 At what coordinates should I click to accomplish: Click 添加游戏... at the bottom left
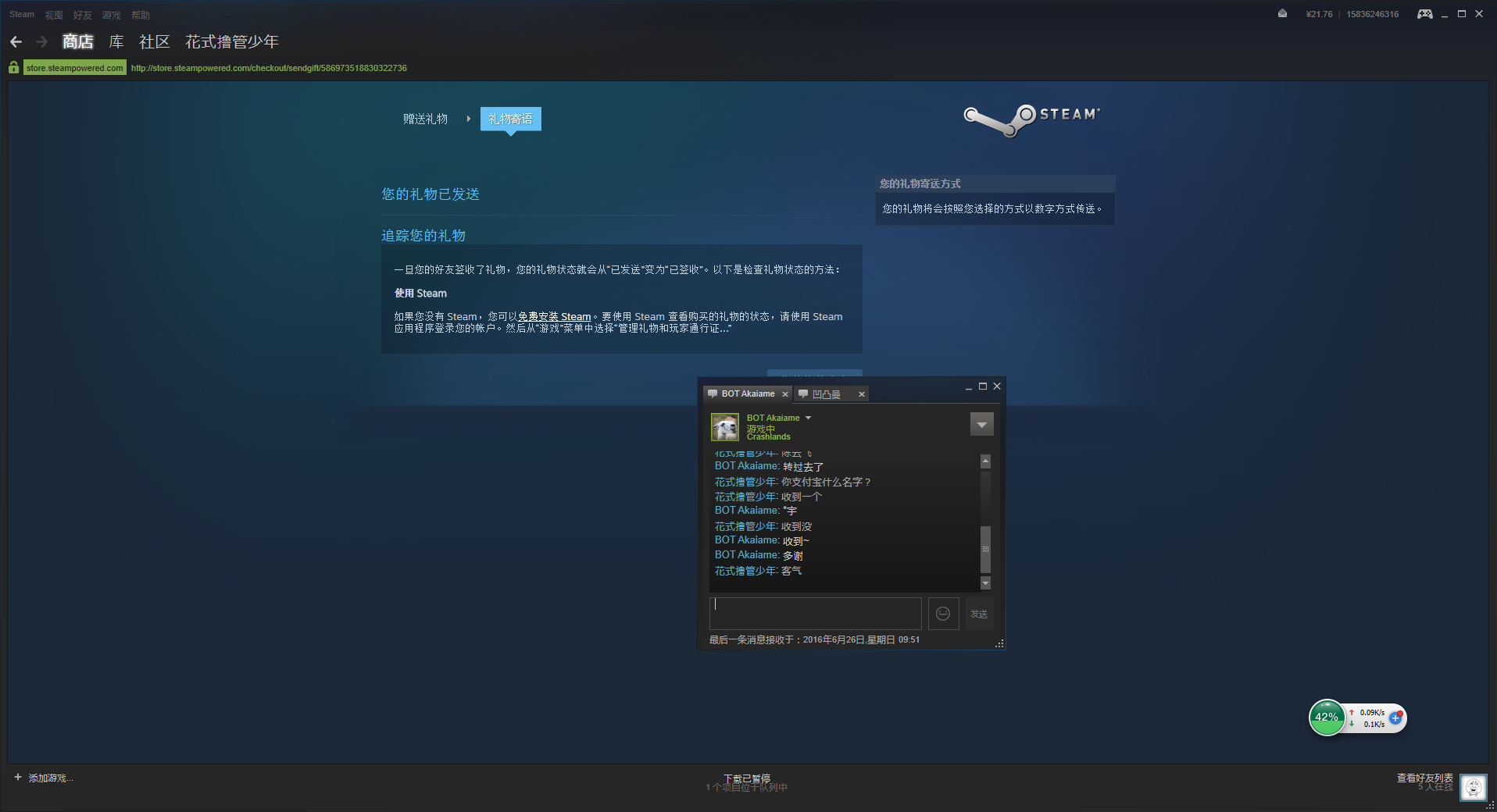(x=51, y=778)
